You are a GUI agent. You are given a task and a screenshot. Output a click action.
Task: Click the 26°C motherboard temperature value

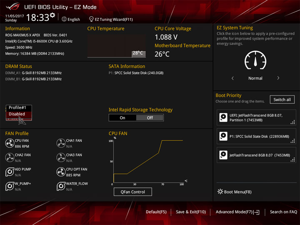tap(162, 54)
